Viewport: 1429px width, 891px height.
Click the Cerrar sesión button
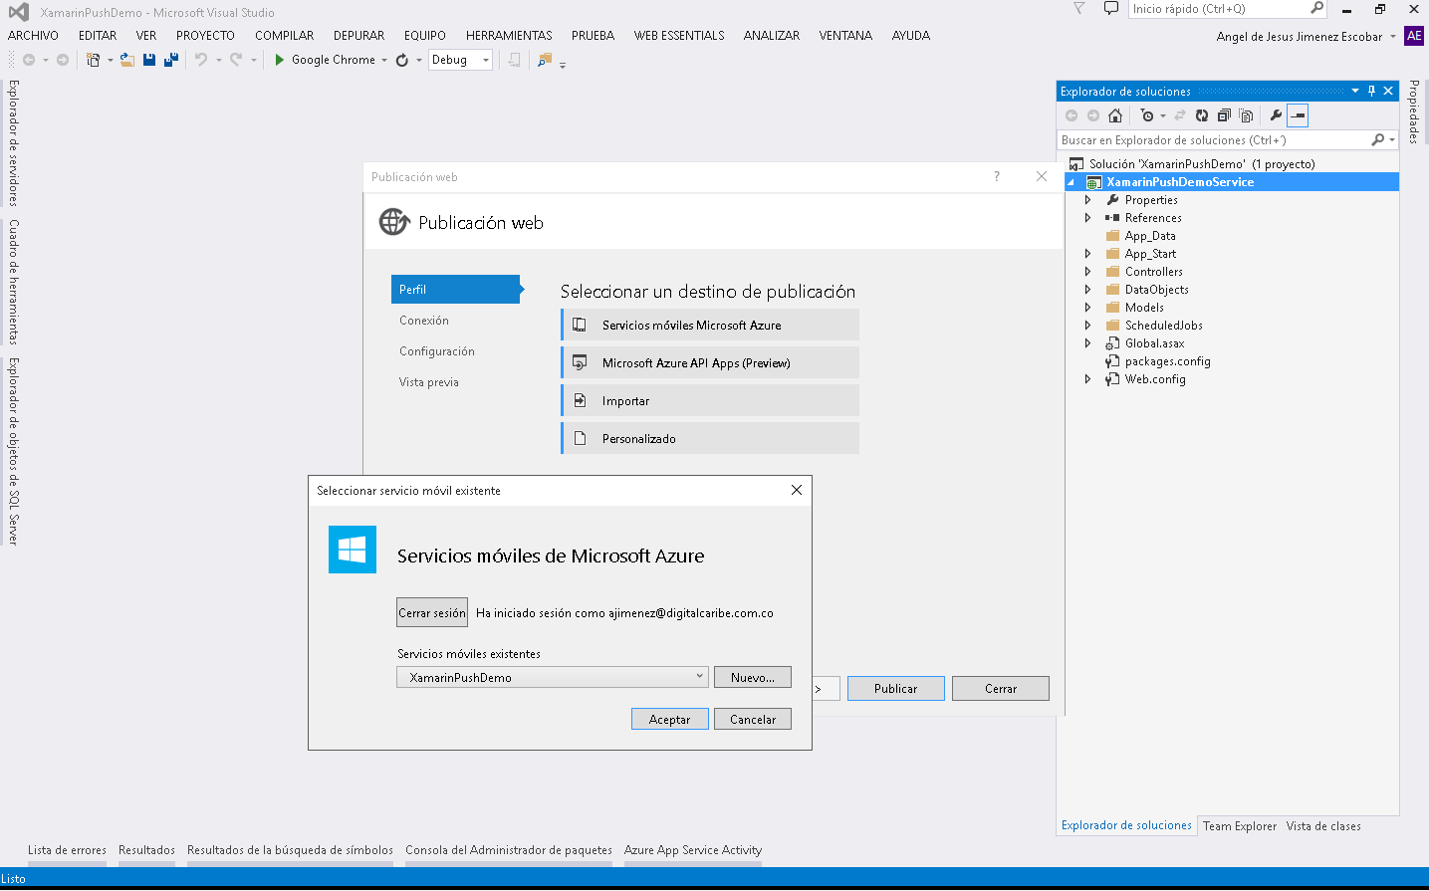point(432,612)
